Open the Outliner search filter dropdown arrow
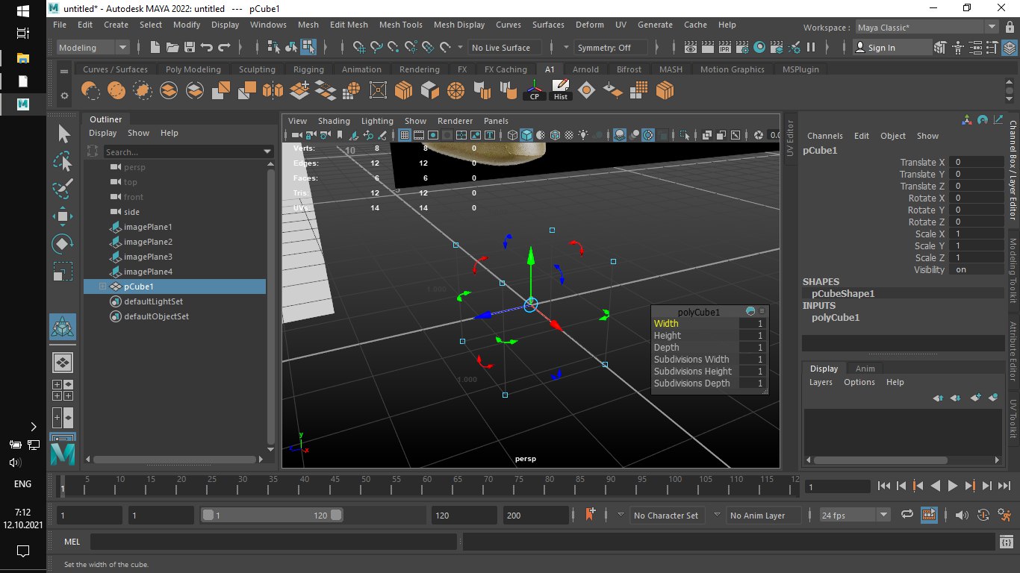The width and height of the screenshot is (1020, 573). pyautogui.click(x=268, y=151)
